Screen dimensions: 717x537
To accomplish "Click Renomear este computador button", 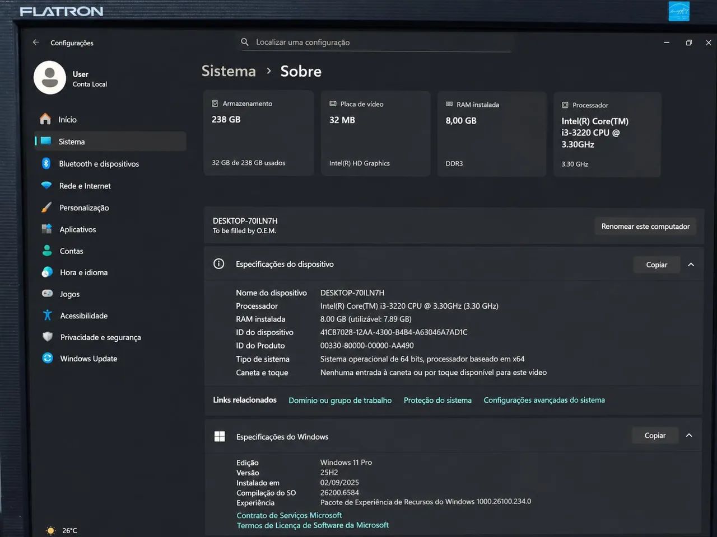I will pos(645,227).
